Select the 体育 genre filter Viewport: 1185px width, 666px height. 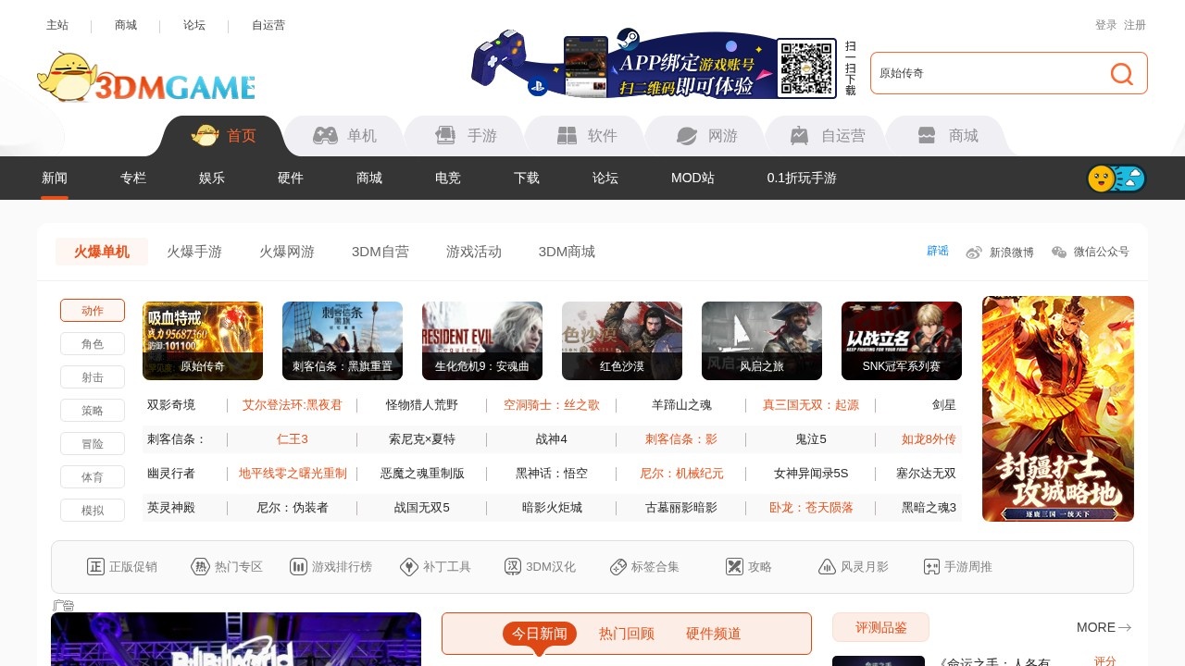[93, 477]
